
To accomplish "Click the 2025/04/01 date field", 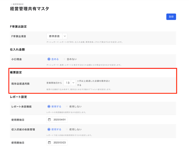I will tap(60, 120).
